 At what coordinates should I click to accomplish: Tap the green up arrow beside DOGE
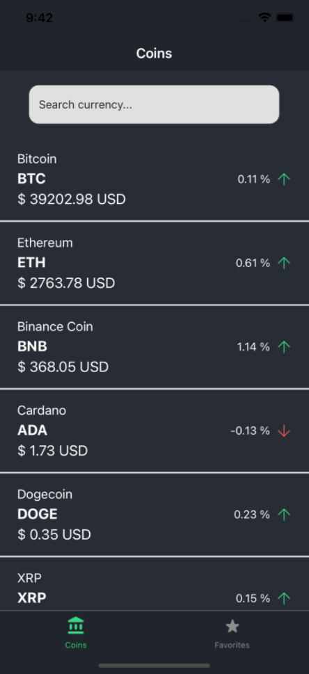click(x=284, y=514)
